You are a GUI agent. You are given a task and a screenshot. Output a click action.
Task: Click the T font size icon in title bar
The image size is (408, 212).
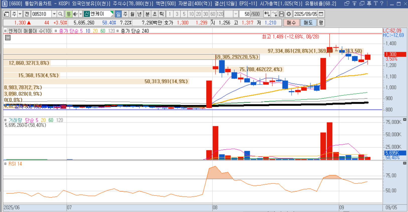click(x=376, y=4)
